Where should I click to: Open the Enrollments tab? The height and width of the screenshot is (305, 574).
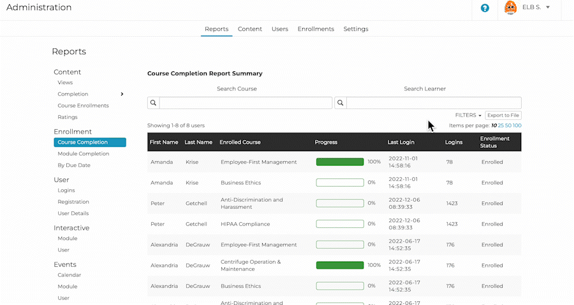pos(316,29)
